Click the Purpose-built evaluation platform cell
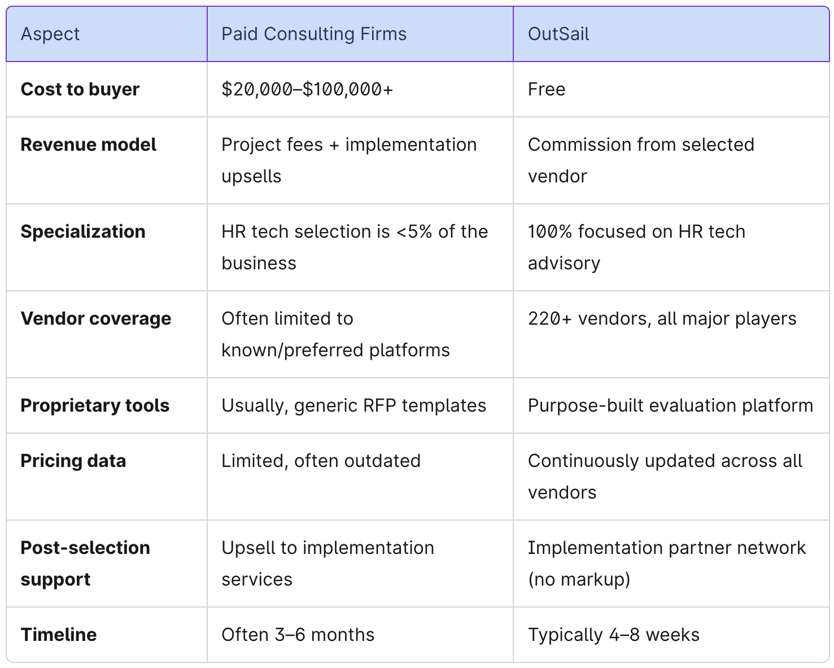 click(x=670, y=405)
